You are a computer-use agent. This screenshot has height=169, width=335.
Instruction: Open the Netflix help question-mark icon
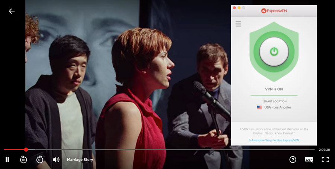[293, 159]
